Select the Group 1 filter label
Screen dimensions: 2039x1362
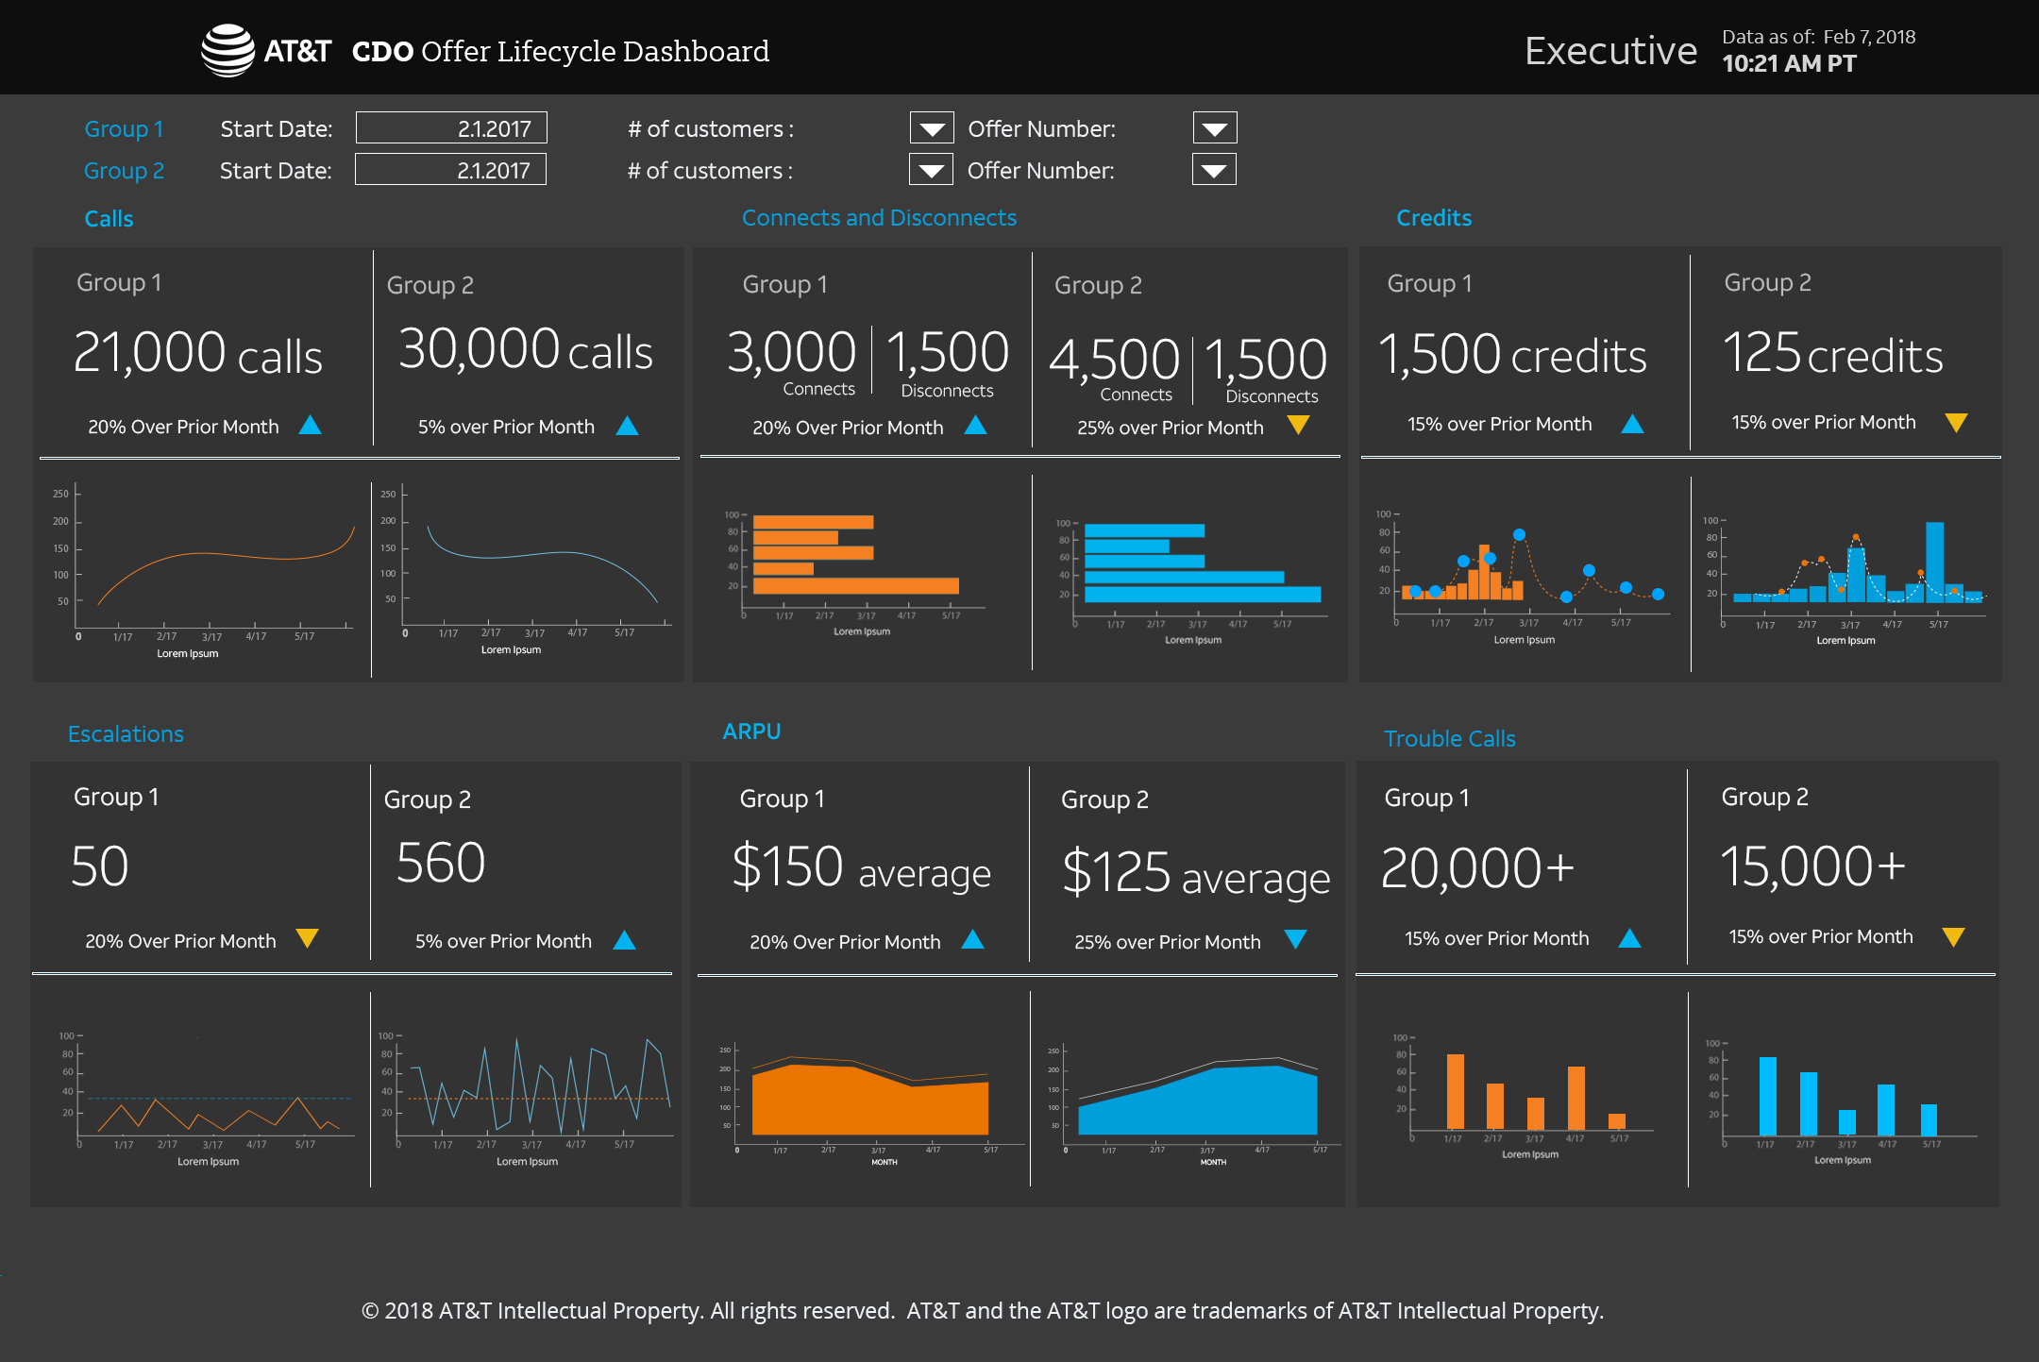click(x=124, y=128)
